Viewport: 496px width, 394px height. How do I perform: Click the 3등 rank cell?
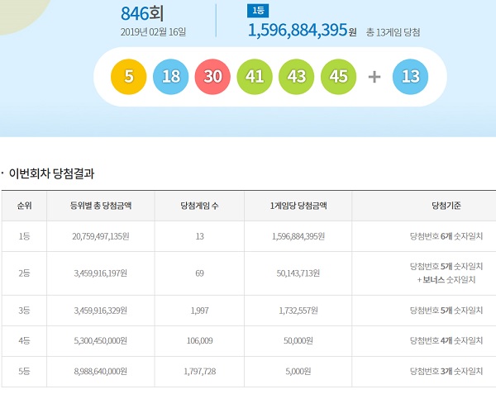click(x=24, y=311)
